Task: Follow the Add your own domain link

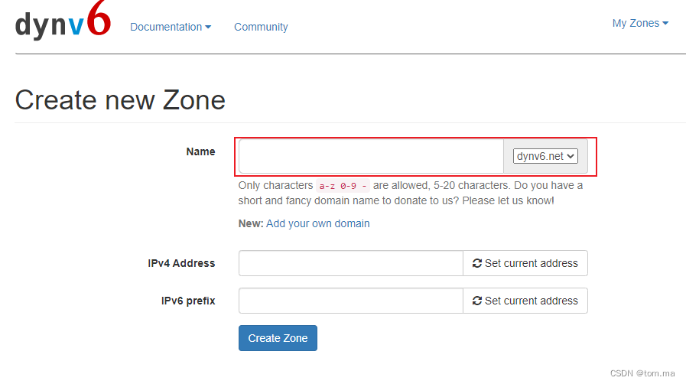Action: [x=317, y=223]
